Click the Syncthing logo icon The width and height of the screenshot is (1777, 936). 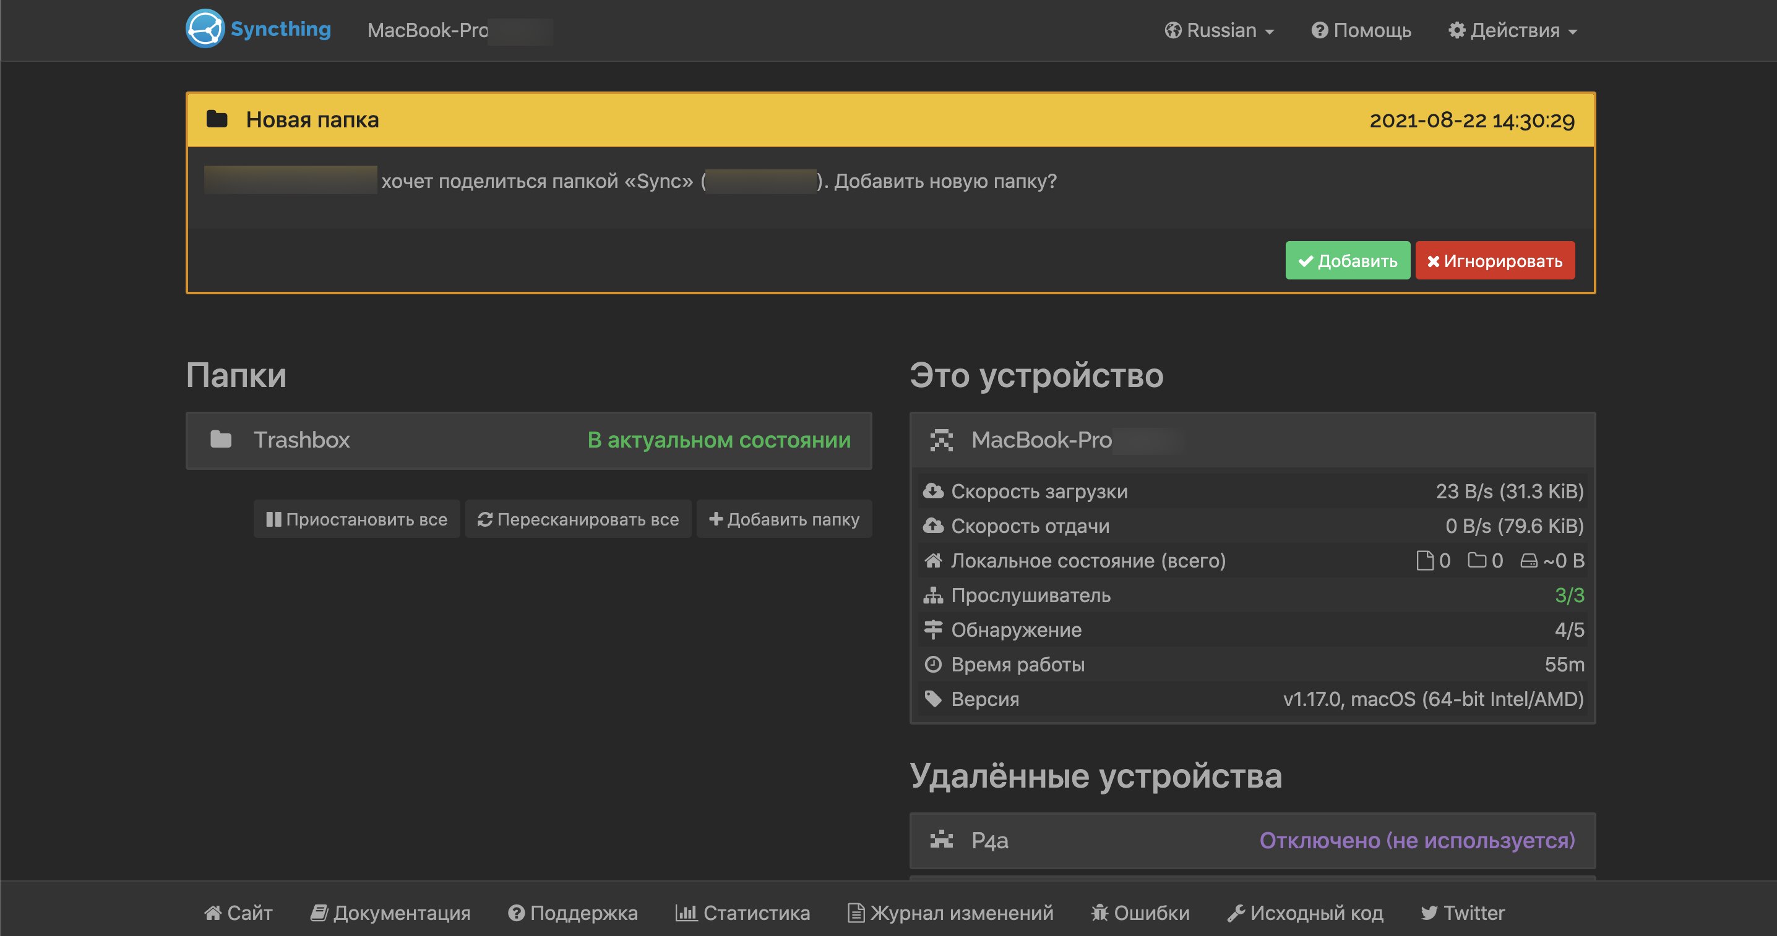[x=205, y=29]
